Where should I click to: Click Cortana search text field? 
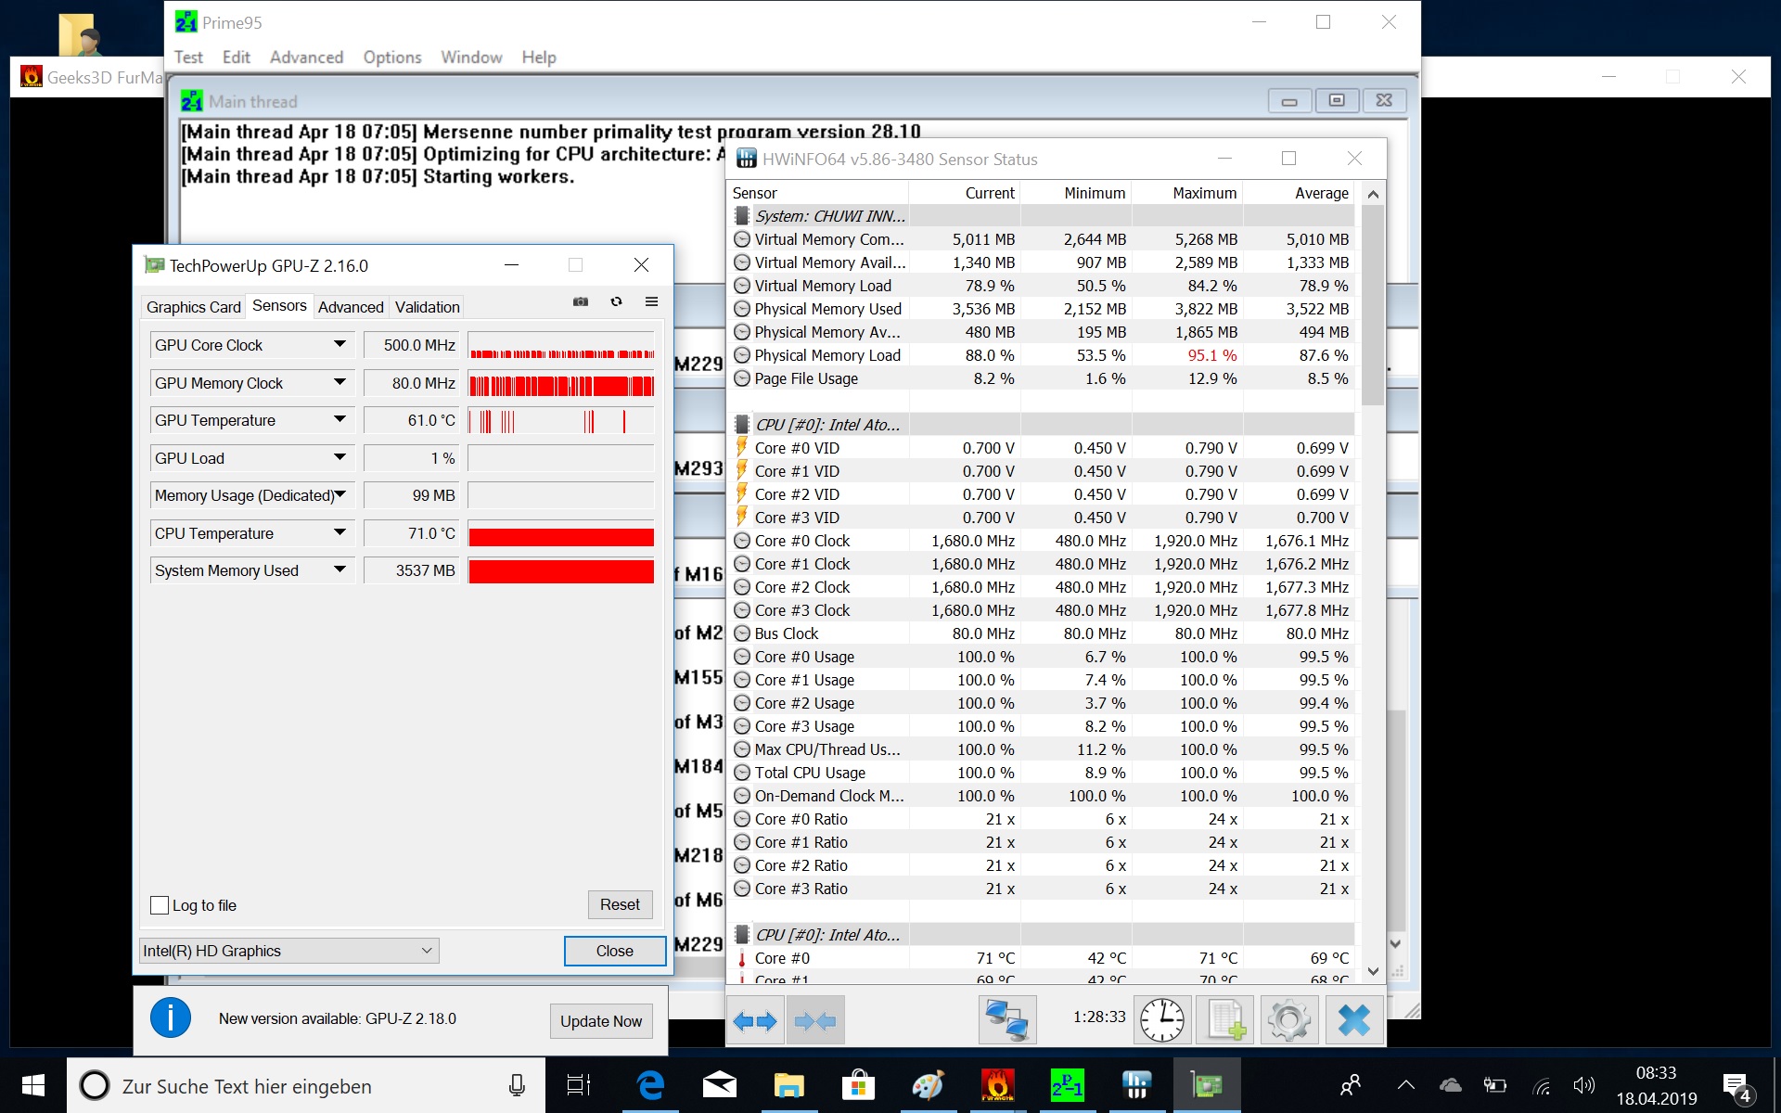306,1085
